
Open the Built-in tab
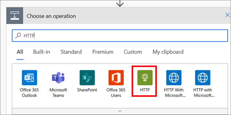point(41,52)
